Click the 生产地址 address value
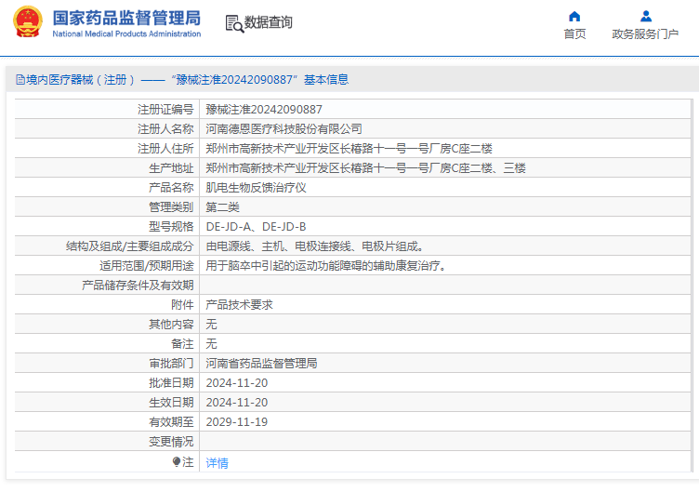699x492 pixels. coord(365,168)
